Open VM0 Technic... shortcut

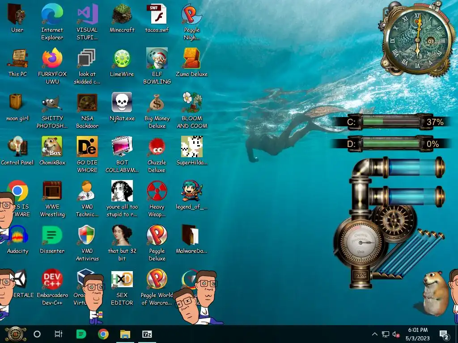[x=87, y=199]
